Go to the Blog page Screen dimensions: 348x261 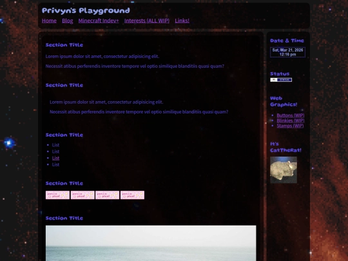68,21
